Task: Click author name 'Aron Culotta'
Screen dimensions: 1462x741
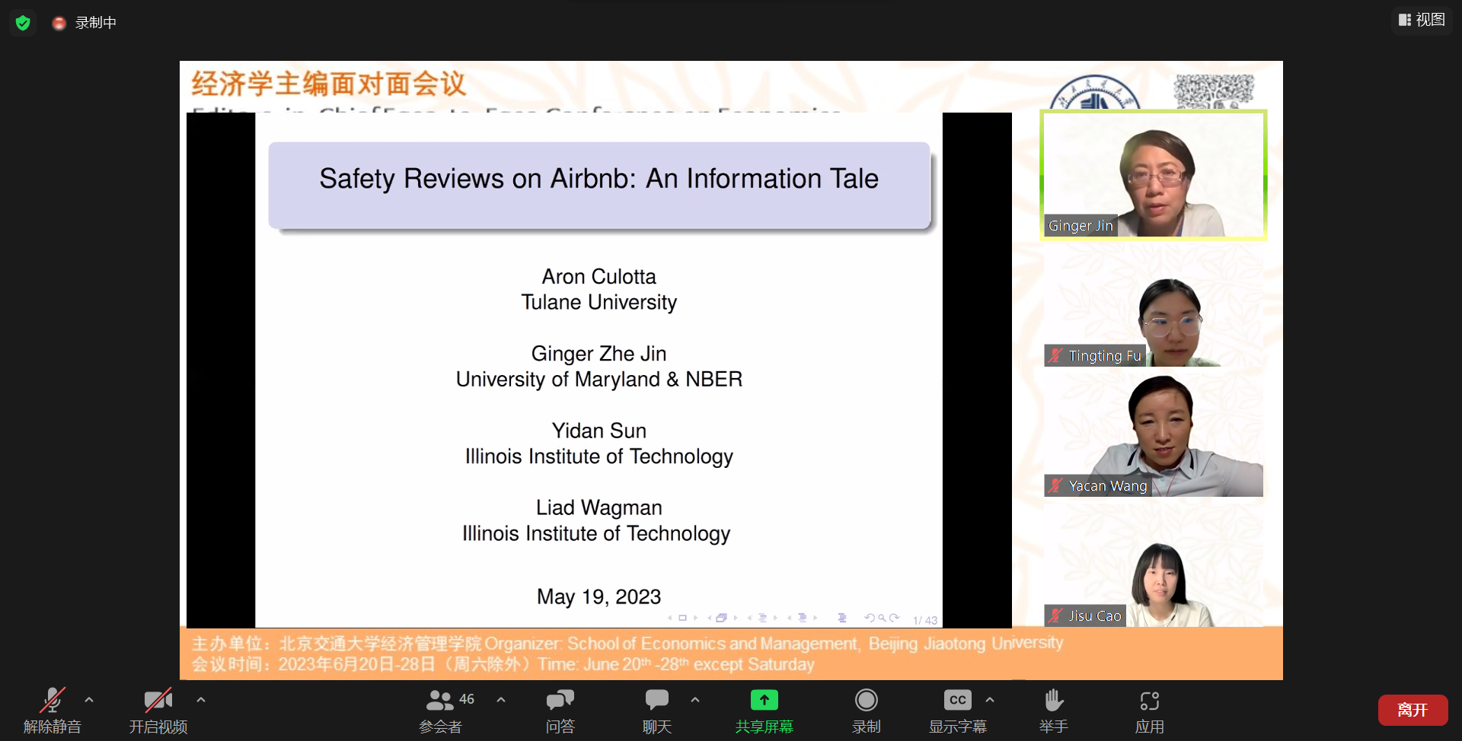Action: 599,276
